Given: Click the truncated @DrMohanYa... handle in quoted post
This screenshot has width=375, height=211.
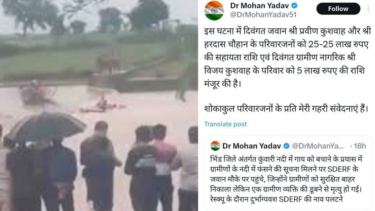Looking at the screenshot, I should (318, 146).
